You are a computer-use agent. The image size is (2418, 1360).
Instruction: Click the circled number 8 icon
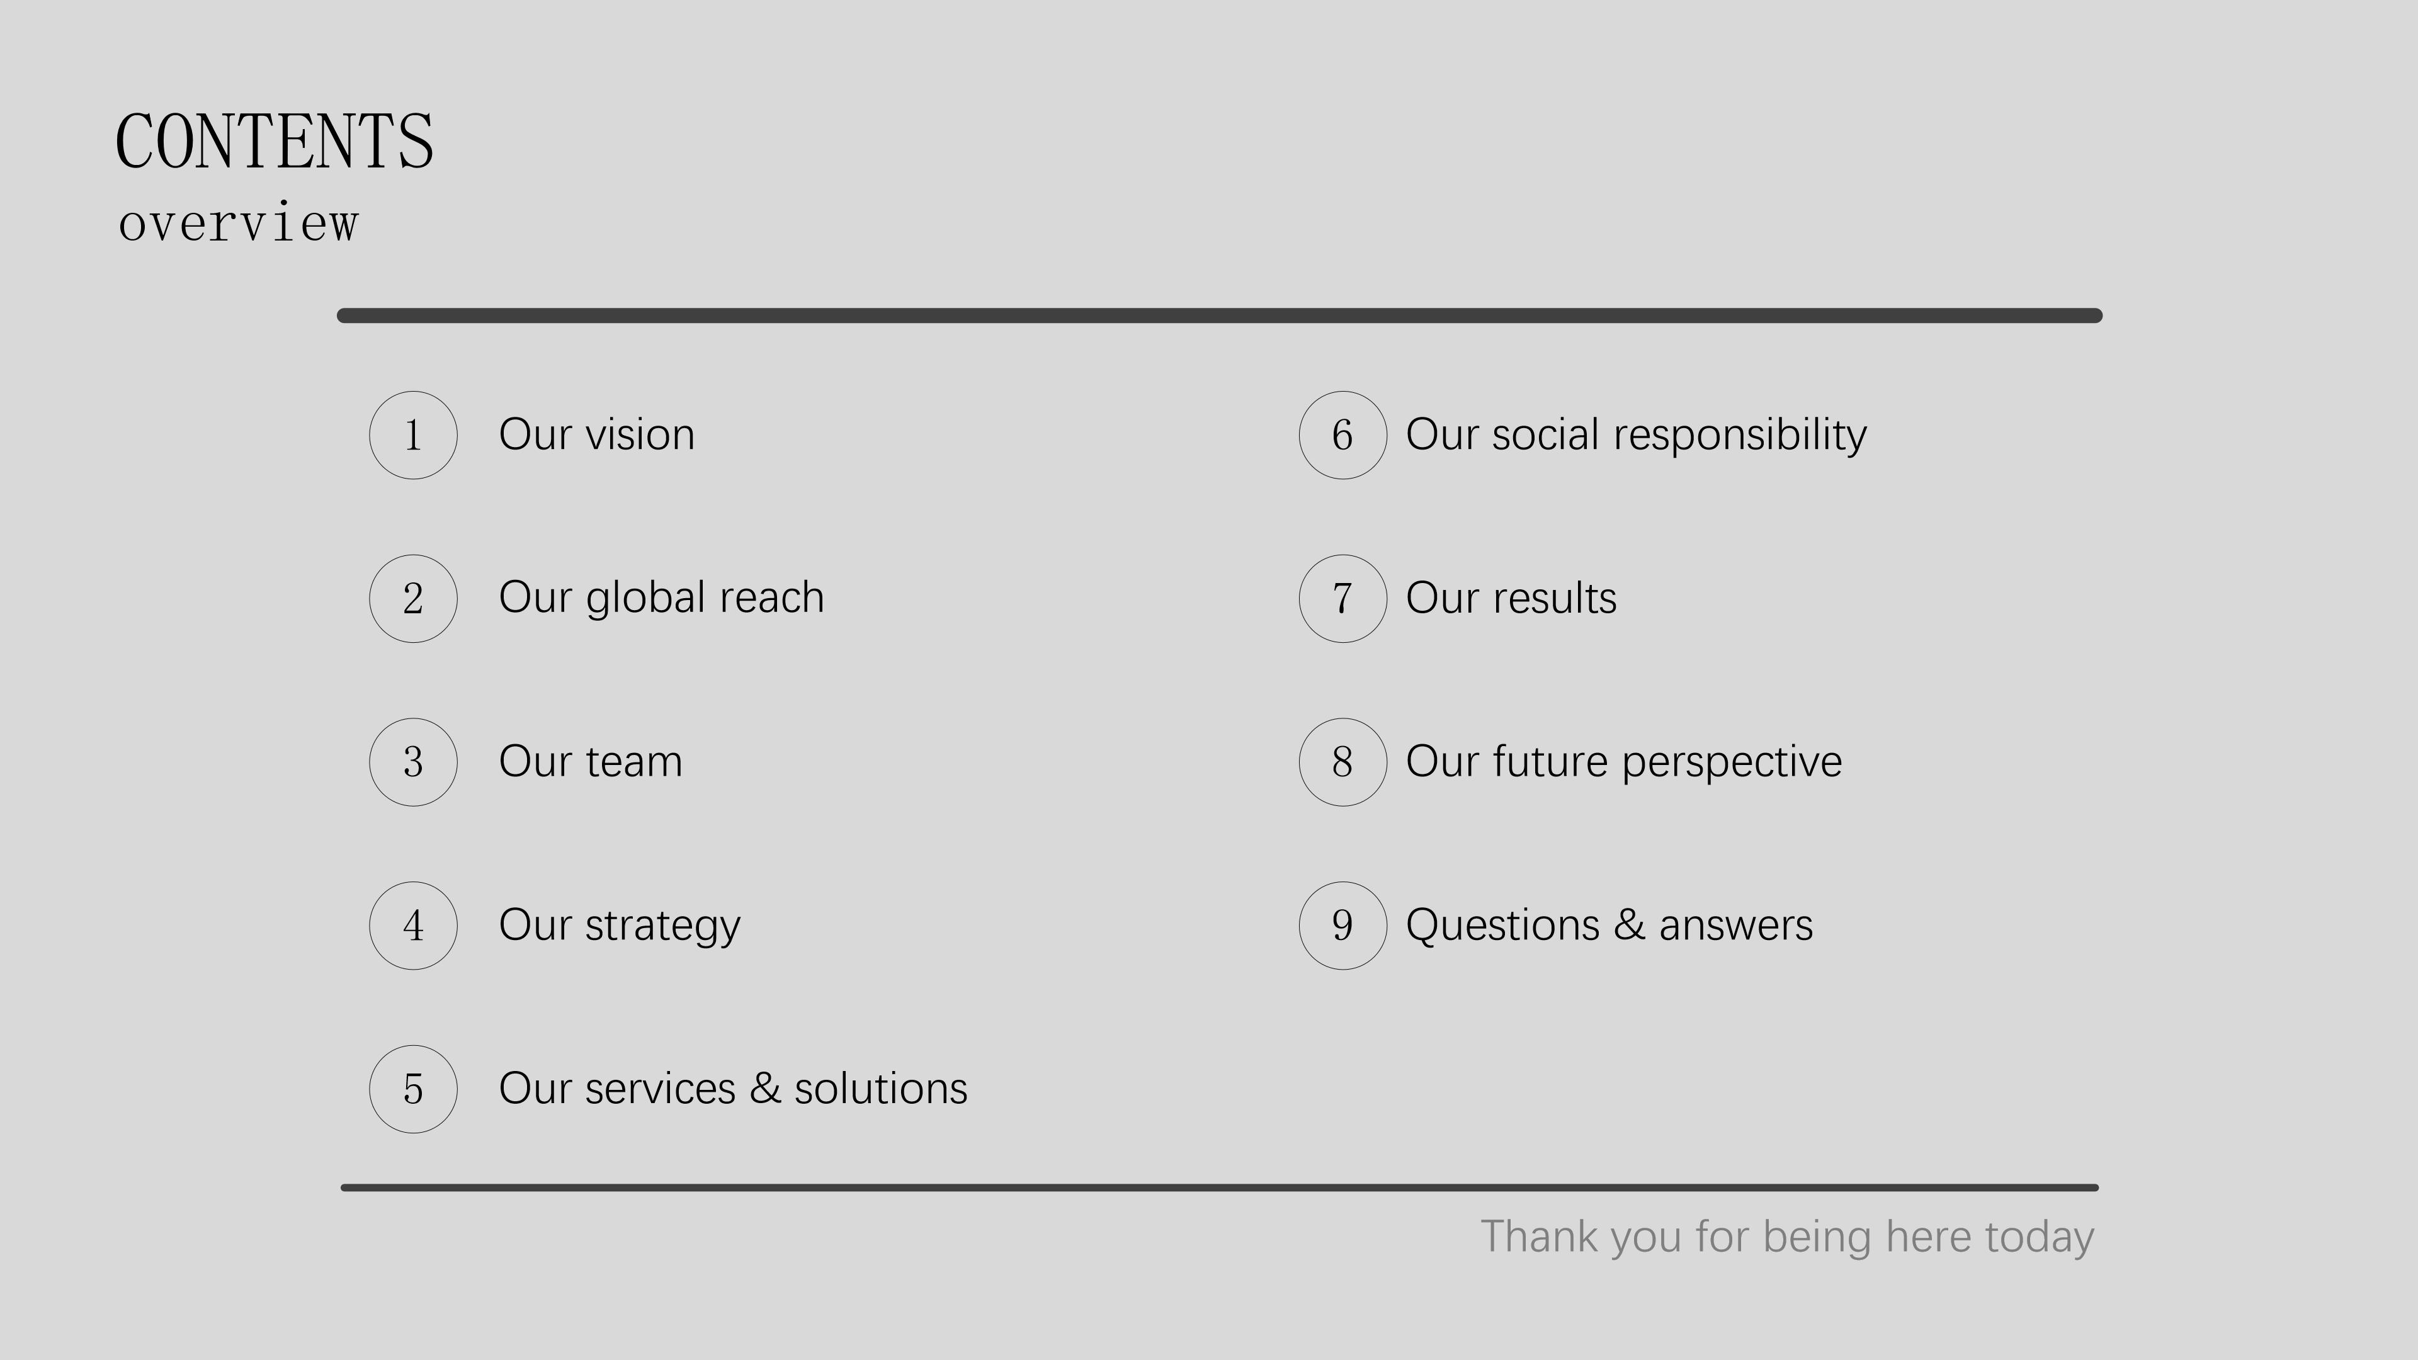tap(1342, 762)
